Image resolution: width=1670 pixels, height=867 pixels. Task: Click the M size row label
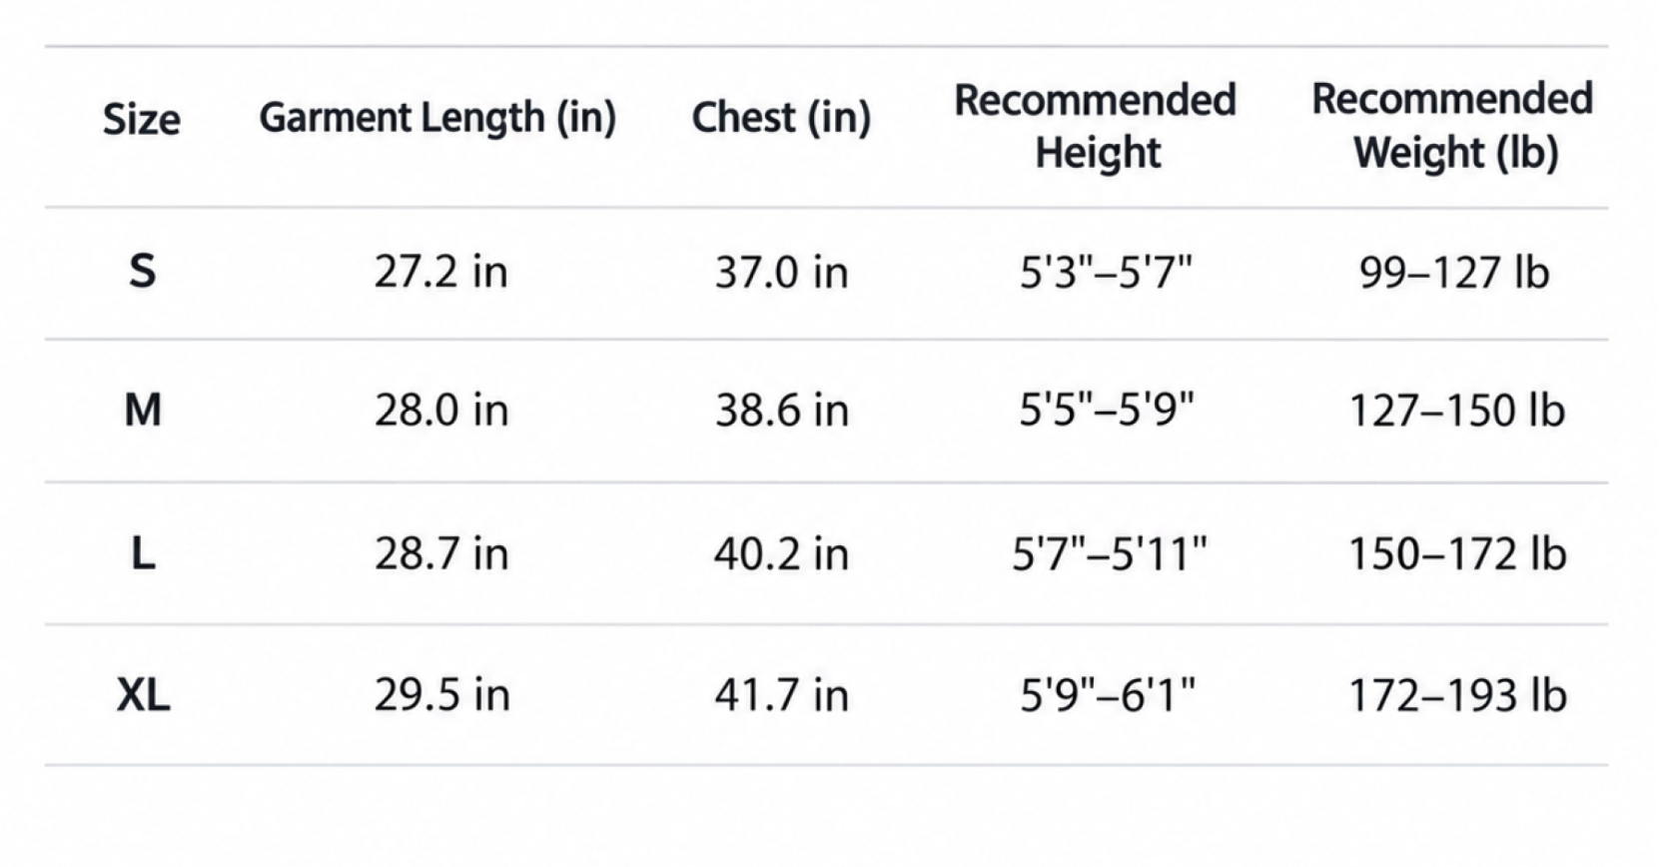pos(143,410)
